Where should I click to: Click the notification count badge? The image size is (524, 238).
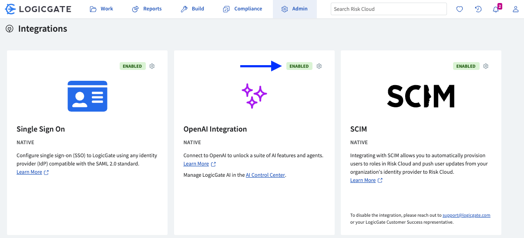500,6
